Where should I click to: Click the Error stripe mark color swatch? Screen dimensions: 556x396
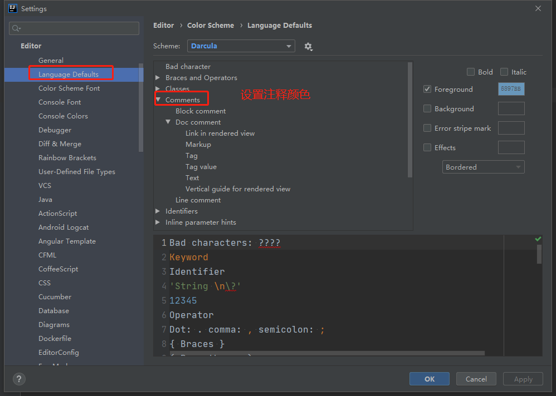click(511, 128)
